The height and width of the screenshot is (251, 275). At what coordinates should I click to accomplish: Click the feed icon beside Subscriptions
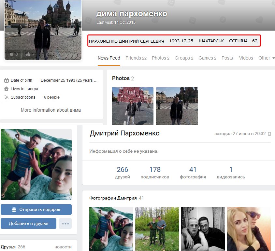click(x=6, y=97)
